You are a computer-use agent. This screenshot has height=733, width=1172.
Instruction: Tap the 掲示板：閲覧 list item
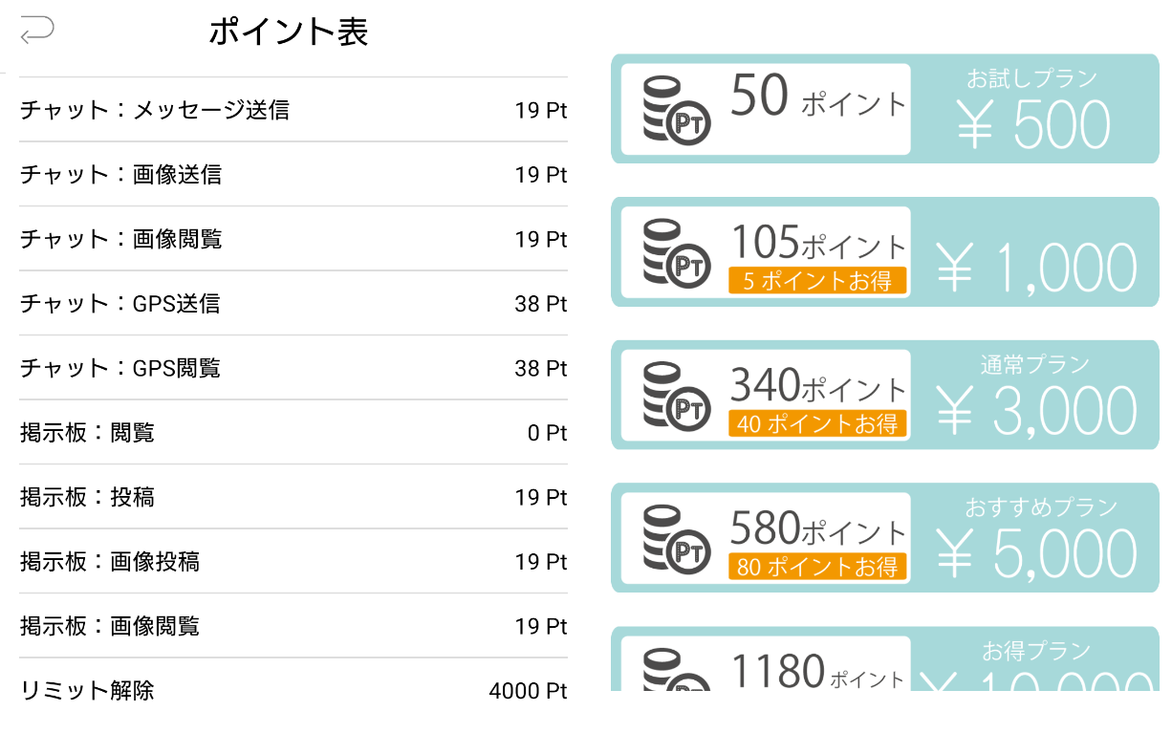[x=292, y=433]
